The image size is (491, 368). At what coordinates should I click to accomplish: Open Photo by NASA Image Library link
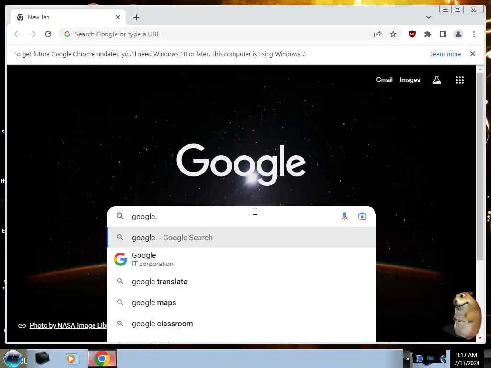tap(68, 325)
